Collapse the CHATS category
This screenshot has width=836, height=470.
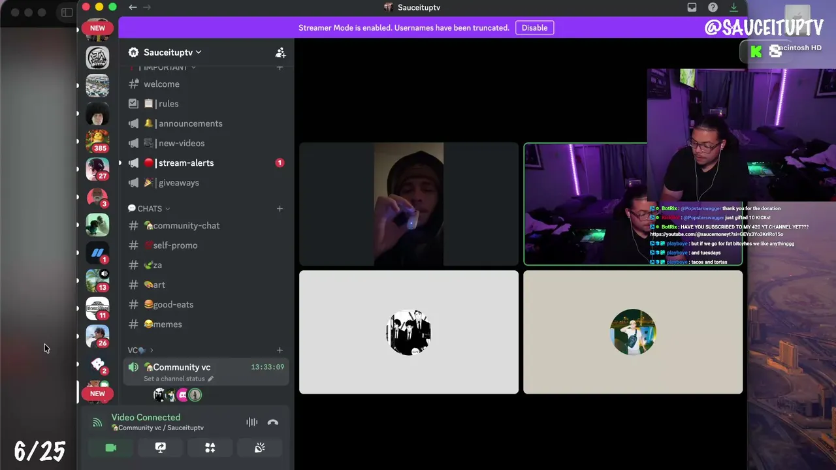click(x=149, y=209)
